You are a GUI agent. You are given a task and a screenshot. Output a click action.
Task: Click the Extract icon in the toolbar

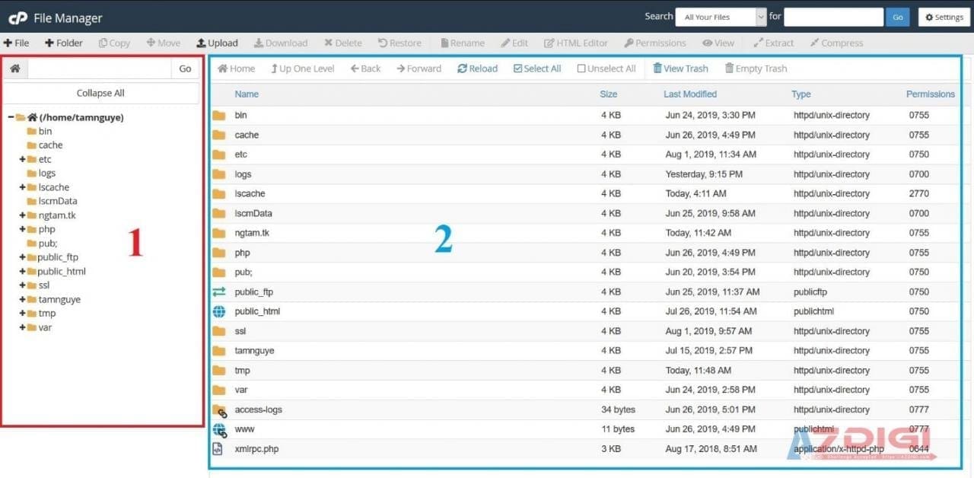point(773,43)
